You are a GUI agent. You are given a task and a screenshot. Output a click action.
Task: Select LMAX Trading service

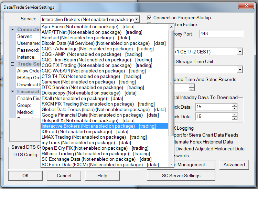[105, 137]
